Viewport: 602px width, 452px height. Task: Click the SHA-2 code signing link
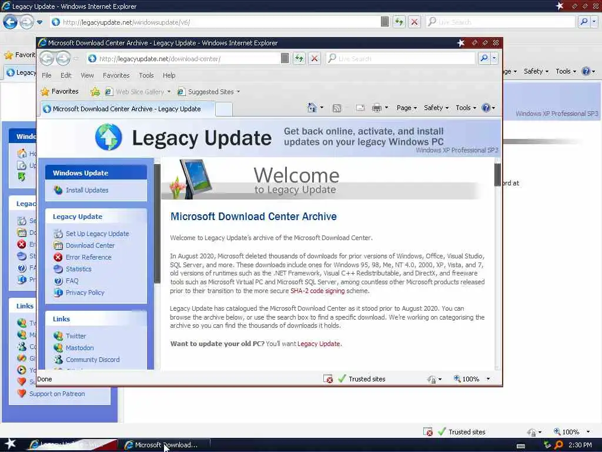pyautogui.click(x=317, y=291)
